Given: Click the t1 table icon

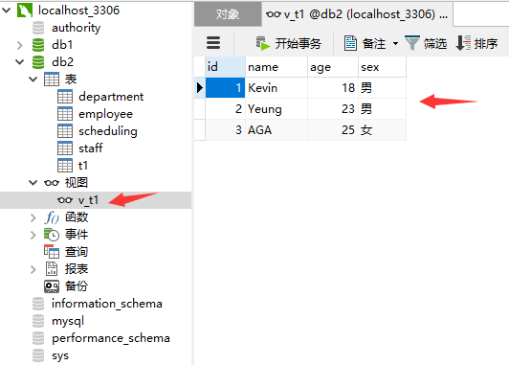Looking at the screenshot, I should pos(65,166).
